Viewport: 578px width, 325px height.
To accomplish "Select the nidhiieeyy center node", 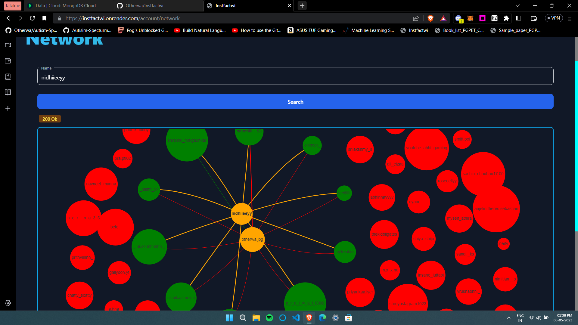I will point(241,214).
